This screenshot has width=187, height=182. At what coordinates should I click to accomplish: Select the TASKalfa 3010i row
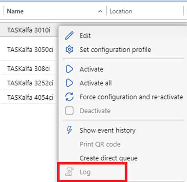click(29, 30)
